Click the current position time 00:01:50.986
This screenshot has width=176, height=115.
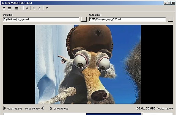pyautogui.click(x=146, y=108)
